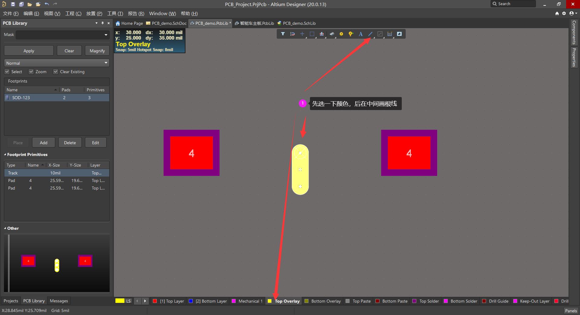
Task: Sort footprints by Name column
Action: [x=31, y=90]
